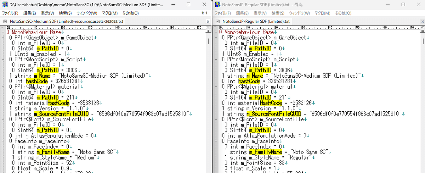Click Hidemaru app icon in left window title bar
The image size is (425, 173).
tap(5, 5)
